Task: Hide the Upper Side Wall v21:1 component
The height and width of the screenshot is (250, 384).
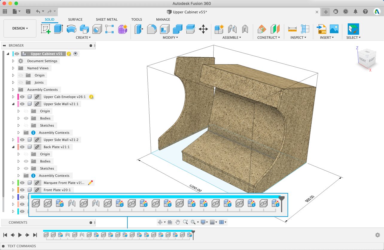Action: coord(22,104)
